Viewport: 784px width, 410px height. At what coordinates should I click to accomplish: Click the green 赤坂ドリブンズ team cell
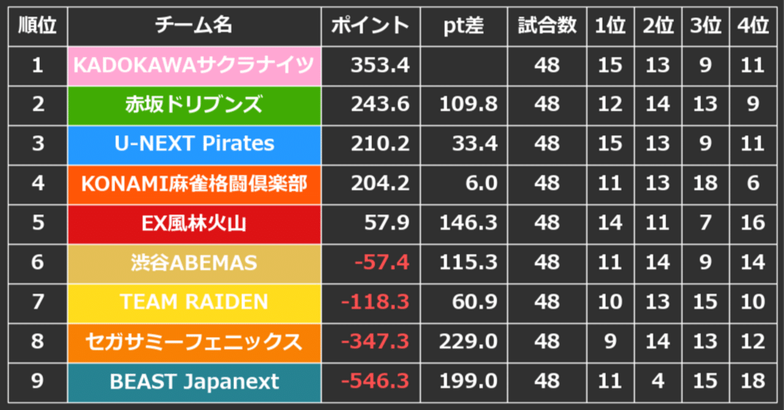[194, 105]
